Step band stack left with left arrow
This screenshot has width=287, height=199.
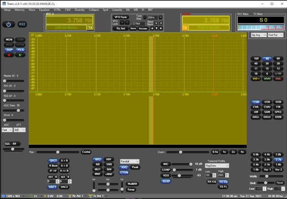(152, 28)
